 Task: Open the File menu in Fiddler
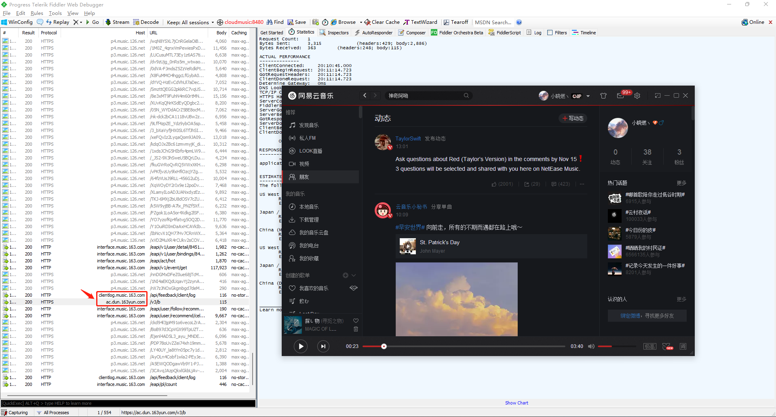pyautogui.click(x=6, y=13)
